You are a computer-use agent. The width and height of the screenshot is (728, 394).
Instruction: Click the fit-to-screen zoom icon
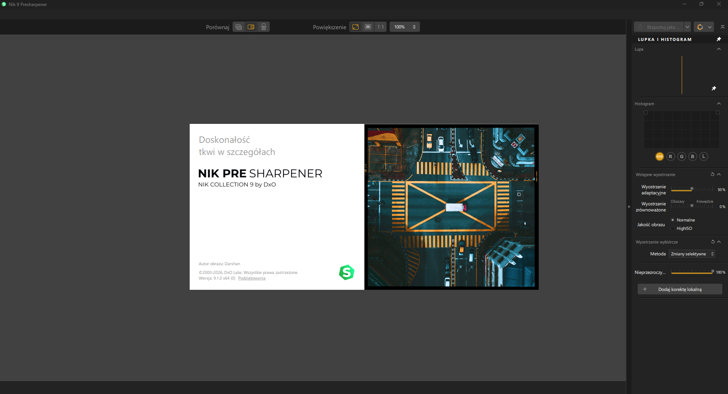[355, 27]
